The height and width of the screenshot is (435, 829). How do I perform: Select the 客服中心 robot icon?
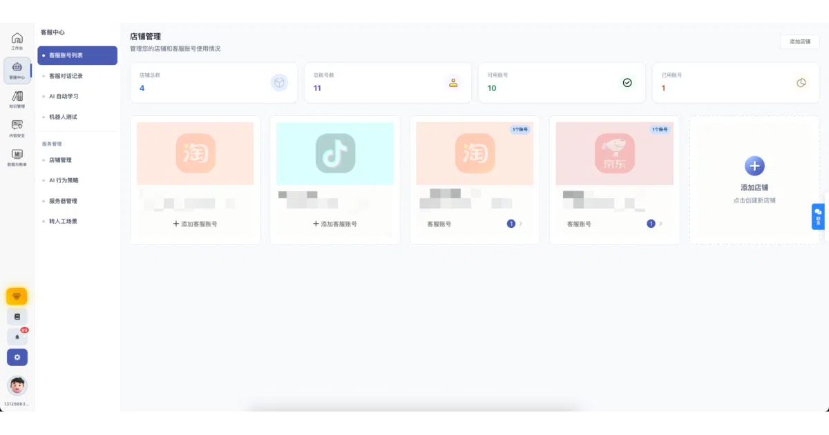pos(17,70)
